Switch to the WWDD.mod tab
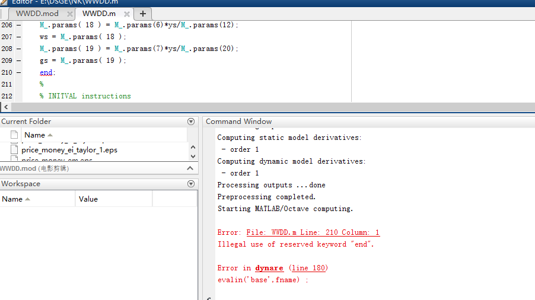This screenshot has height=300, width=535. click(x=37, y=13)
